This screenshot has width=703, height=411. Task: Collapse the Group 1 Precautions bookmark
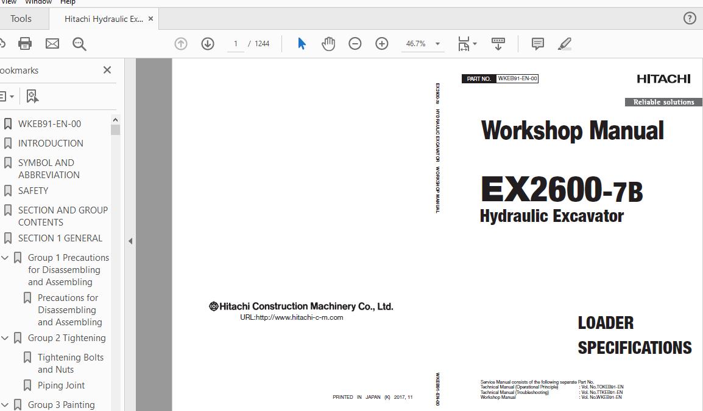[x=5, y=258]
